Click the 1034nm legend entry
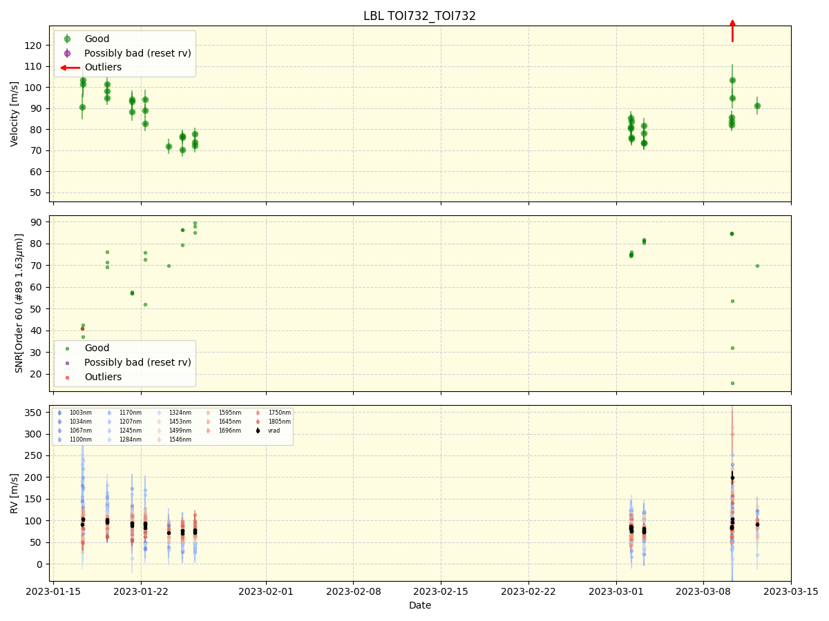This screenshot has width=829, height=621. click(80, 422)
